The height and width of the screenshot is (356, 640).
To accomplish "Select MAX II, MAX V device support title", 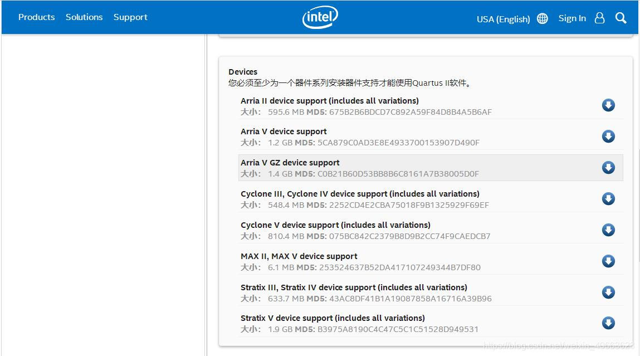I will 299,256.
